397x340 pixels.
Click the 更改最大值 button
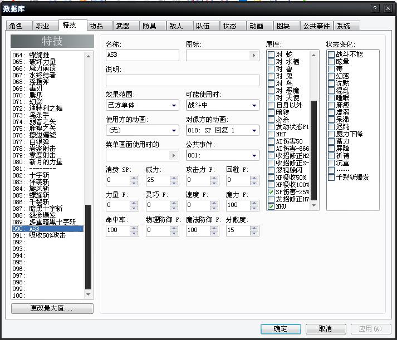[52, 308]
